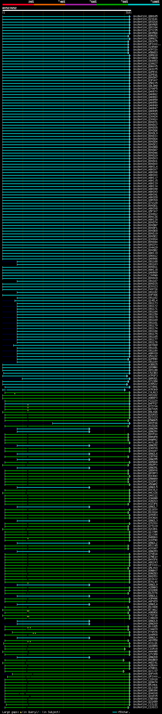The height and width of the screenshot is (714, 162).
Task: Click the cyan ~100% legend color segment
Action: [144, 5]
